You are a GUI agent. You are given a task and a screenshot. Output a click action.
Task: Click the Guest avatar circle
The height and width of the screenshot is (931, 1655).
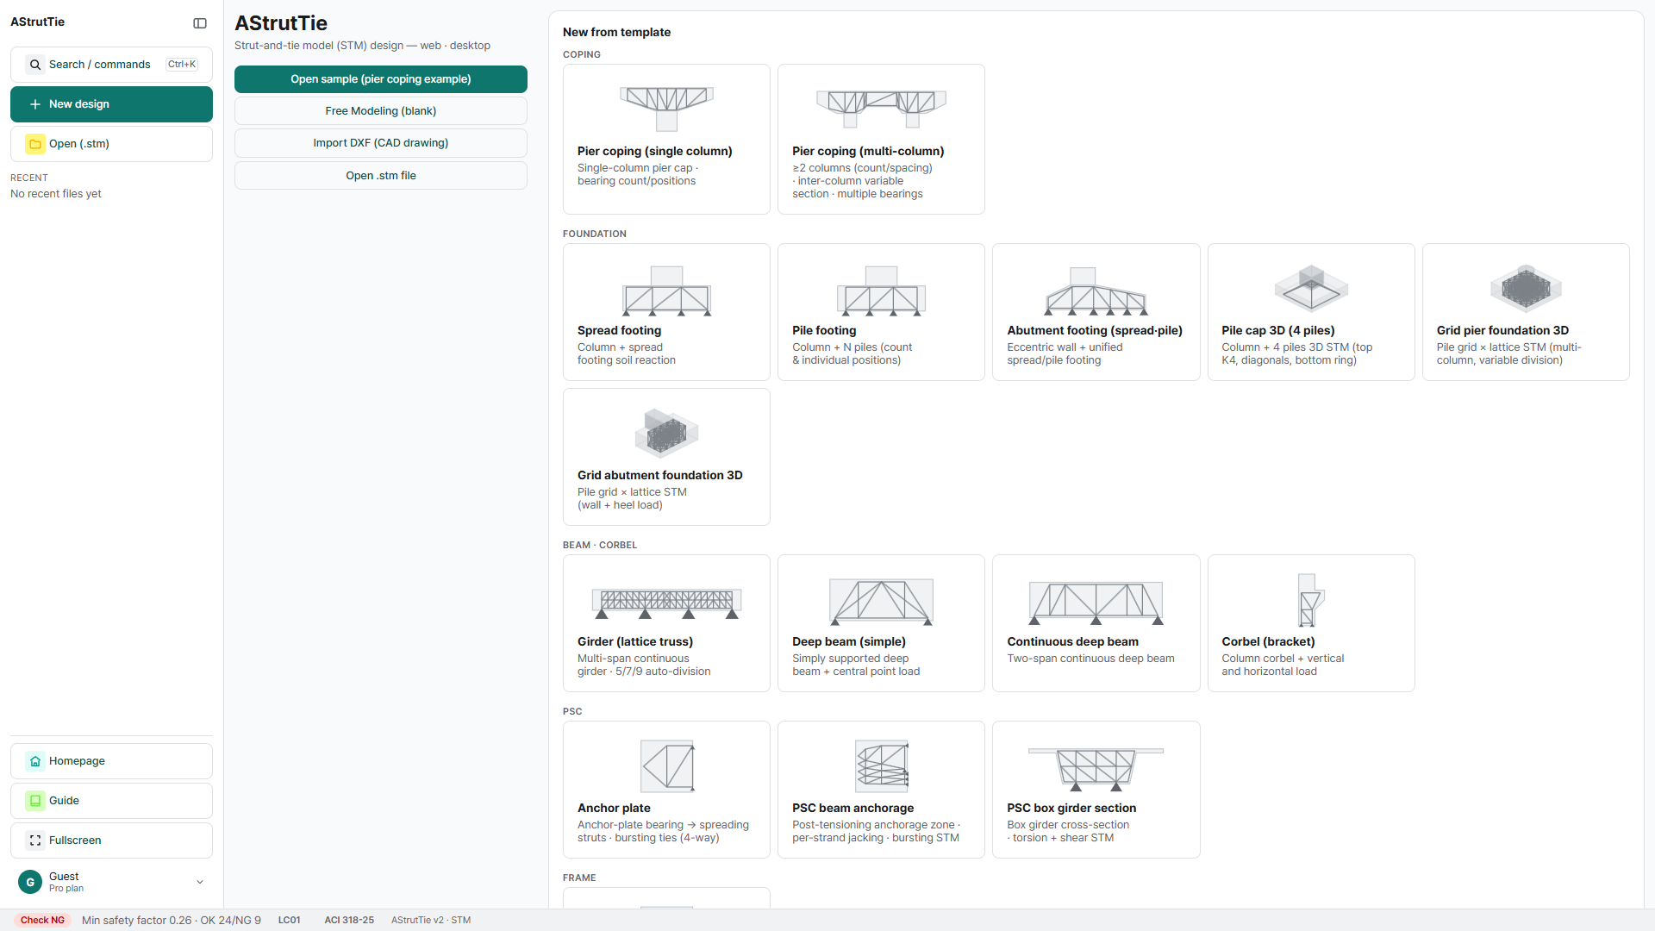point(30,882)
